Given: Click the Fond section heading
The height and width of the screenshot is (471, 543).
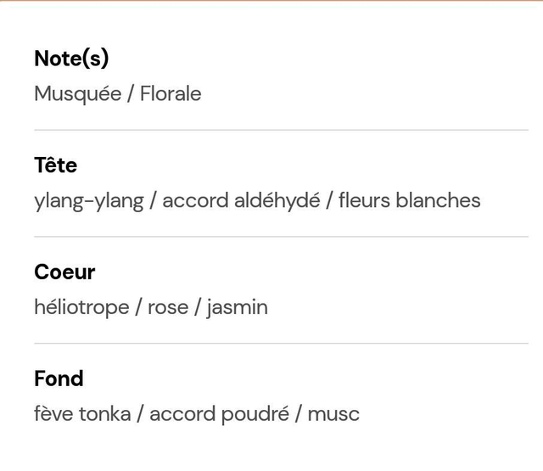Looking at the screenshot, I should (59, 378).
